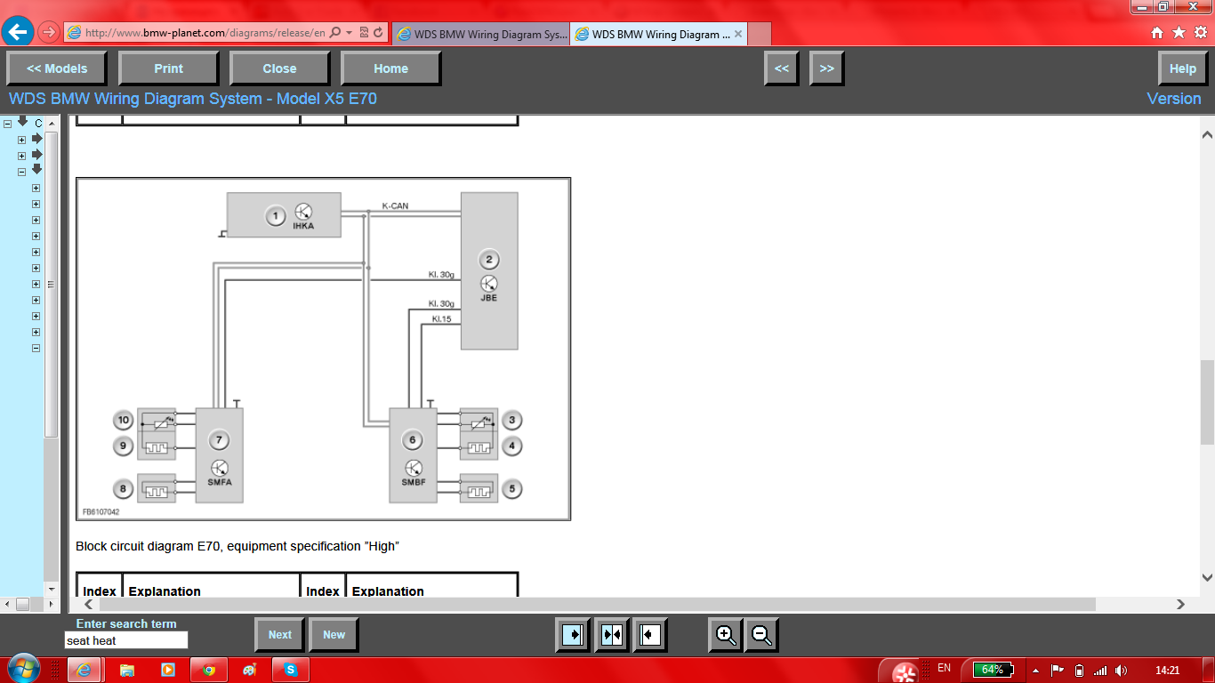Click the next page >> button
This screenshot has height=683, width=1215.
click(x=826, y=68)
